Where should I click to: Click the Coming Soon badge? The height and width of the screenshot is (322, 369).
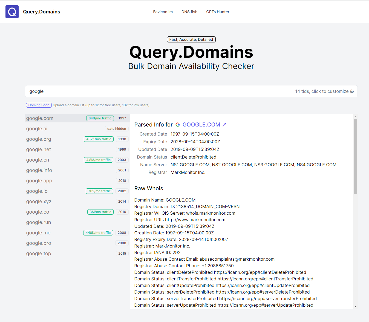tap(39, 105)
